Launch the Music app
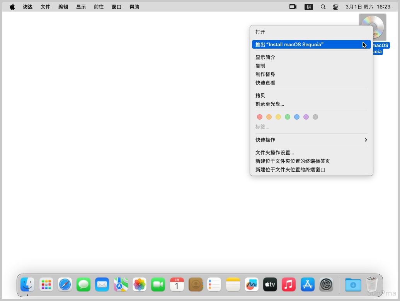400x301 pixels. (289, 285)
